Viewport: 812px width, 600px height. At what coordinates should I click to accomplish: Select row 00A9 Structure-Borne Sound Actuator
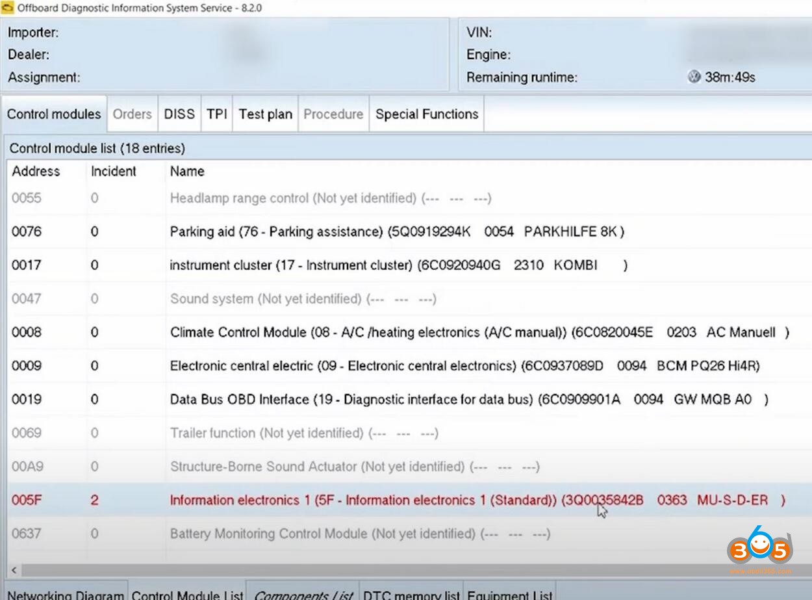409,467
